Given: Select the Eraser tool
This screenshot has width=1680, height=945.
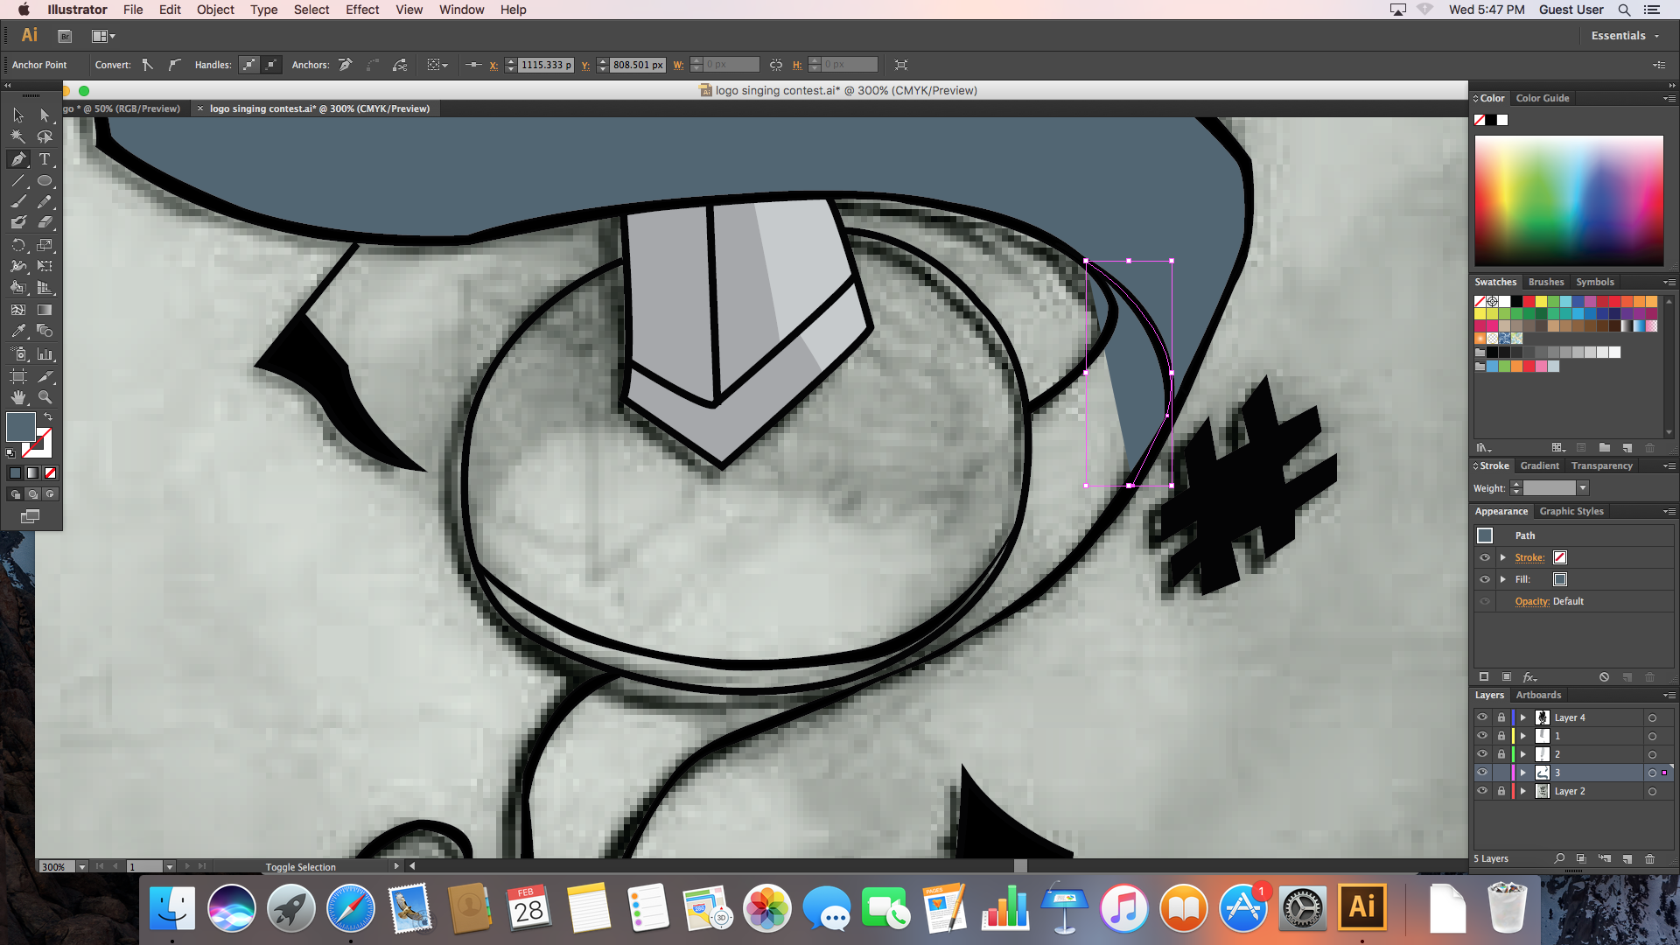Looking at the screenshot, I should [45, 222].
